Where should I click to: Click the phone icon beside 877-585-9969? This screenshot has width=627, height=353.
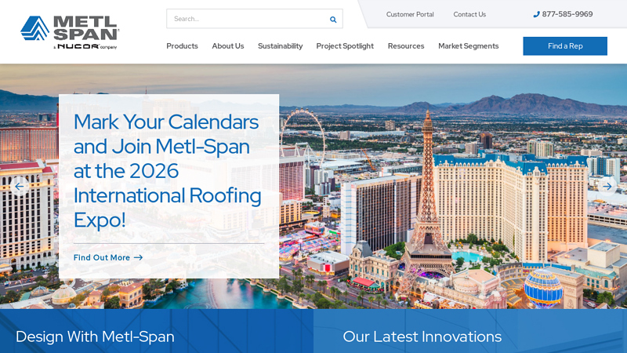536,14
